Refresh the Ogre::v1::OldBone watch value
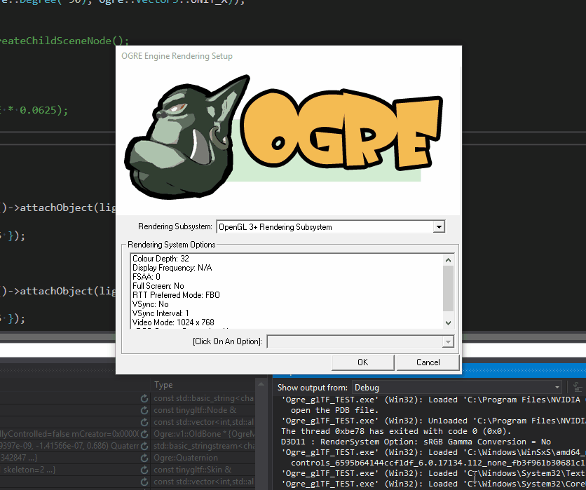 click(144, 433)
